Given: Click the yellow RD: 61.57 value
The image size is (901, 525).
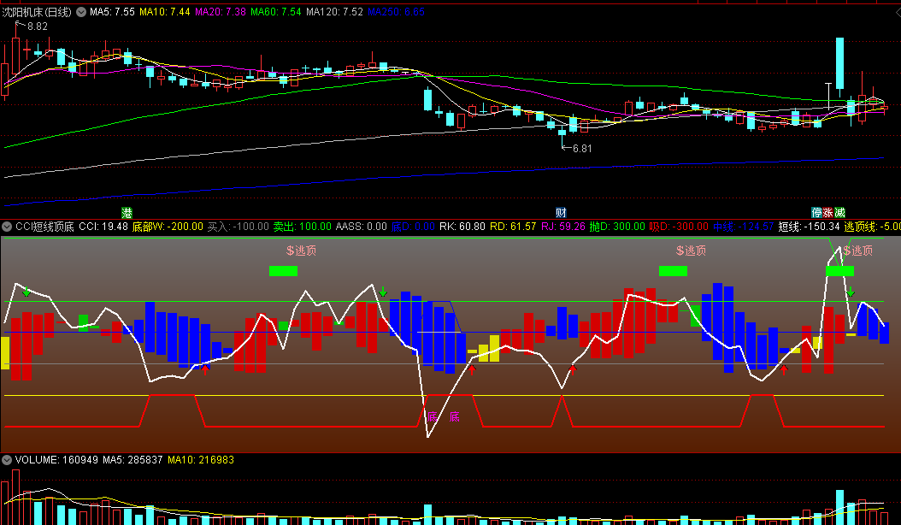Looking at the screenshot, I should point(513,227).
